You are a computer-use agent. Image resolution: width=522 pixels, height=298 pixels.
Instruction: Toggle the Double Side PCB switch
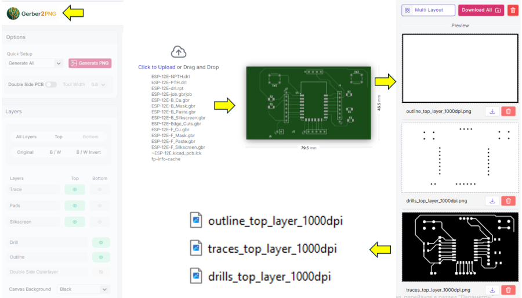pyautogui.click(x=51, y=84)
